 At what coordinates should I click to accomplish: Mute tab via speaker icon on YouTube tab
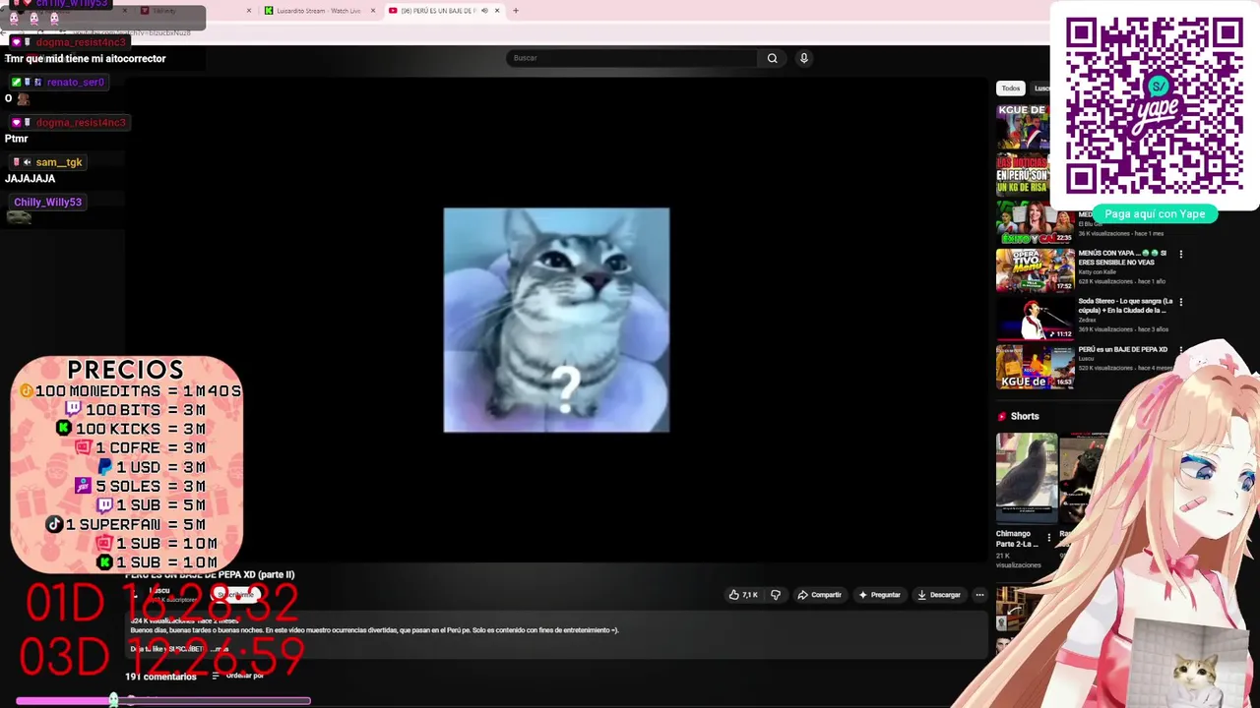(x=484, y=11)
